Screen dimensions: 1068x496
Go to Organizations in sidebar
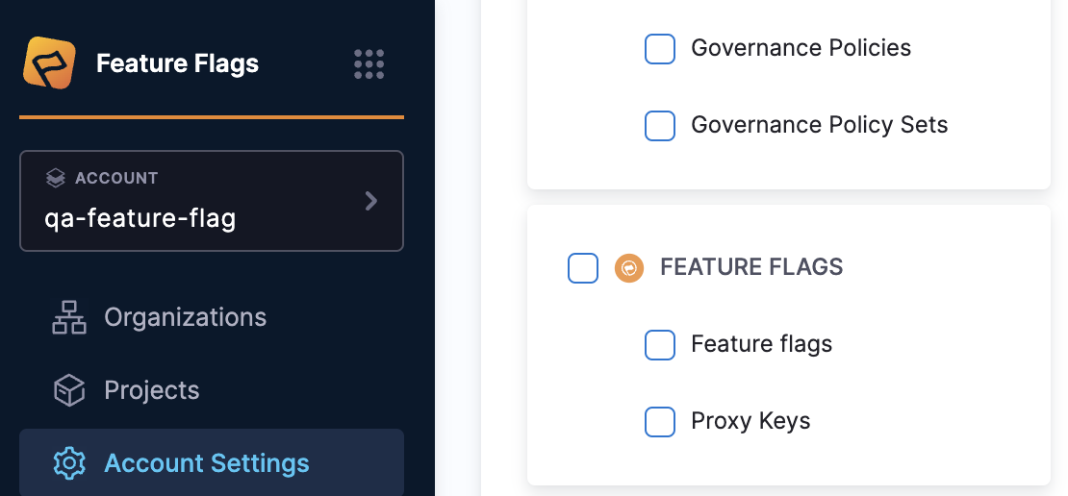(x=185, y=317)
